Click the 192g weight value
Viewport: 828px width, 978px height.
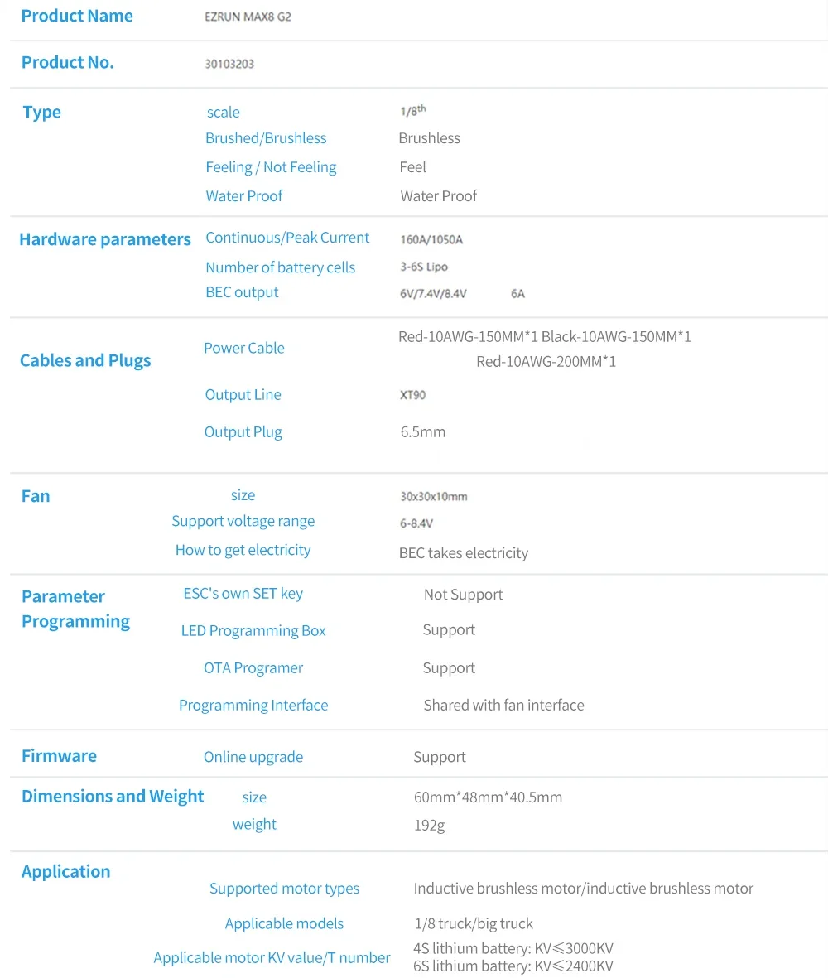click(x=430, y=825)
